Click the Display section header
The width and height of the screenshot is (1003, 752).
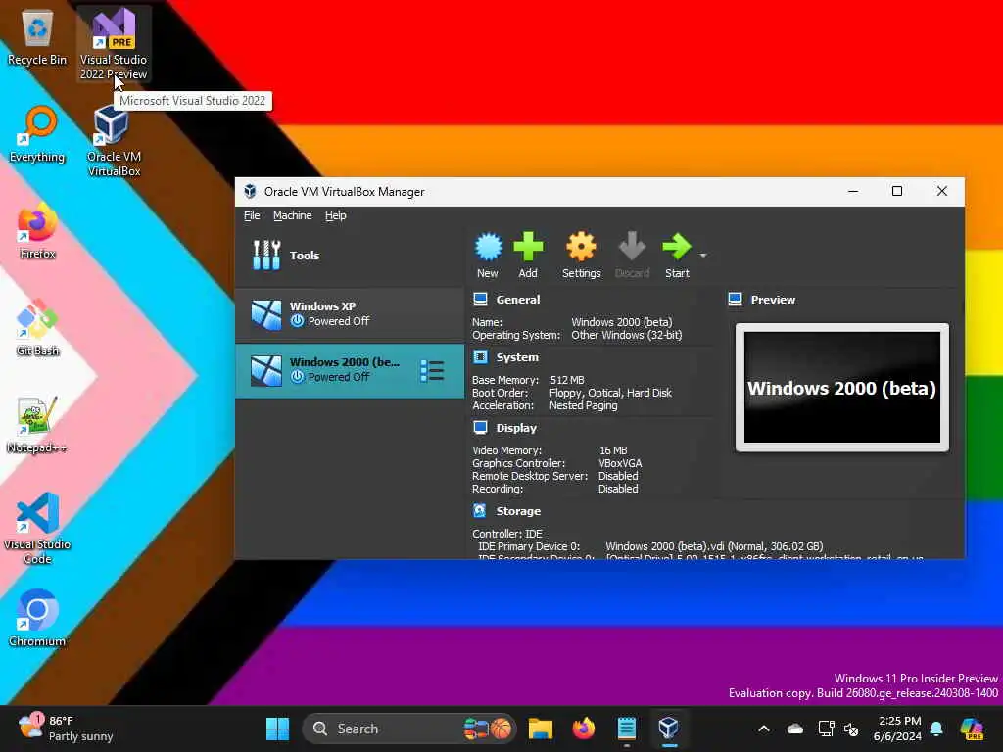tap(515, 428)
